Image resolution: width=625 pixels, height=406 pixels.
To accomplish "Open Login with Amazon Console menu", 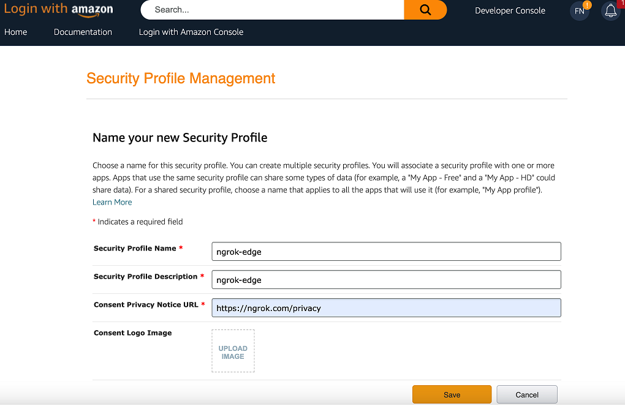I will [x=191, y=32].
